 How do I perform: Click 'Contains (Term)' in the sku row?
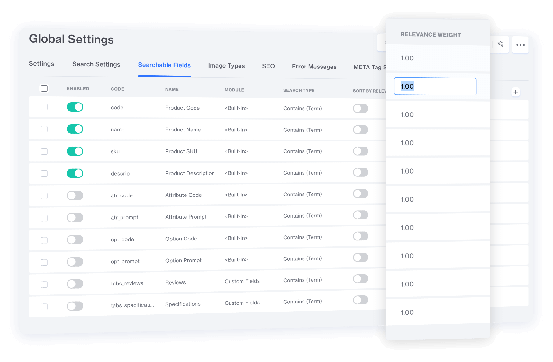click(302, 151)
